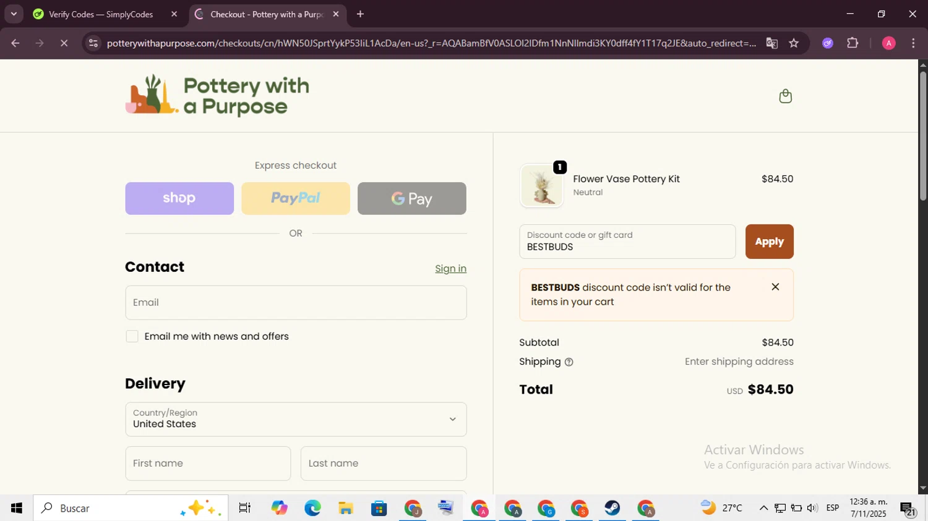Click the USD $84.50 total amount
The height and width of the screenshot is (521, 928).
click(x=760, y=389)
